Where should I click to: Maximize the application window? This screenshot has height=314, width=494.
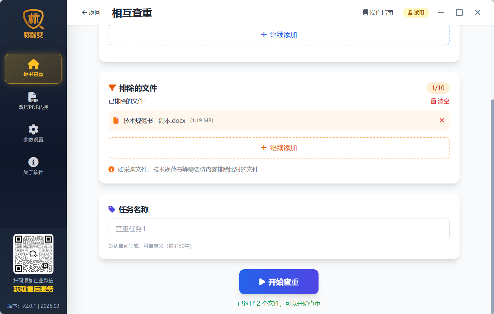(460, 13)
